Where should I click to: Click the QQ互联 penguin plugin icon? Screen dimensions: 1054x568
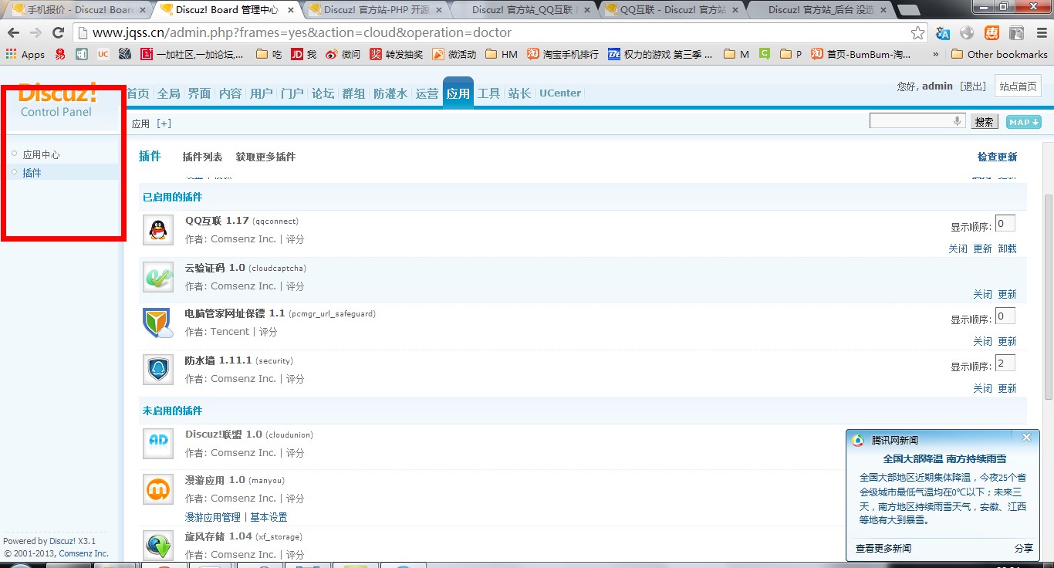point(158,230)
